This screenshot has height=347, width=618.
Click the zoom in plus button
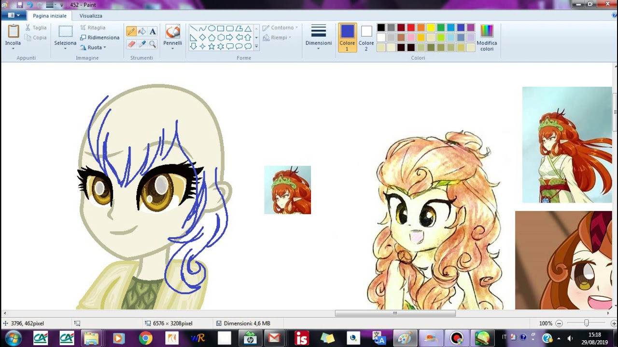(x=614, y=323)
